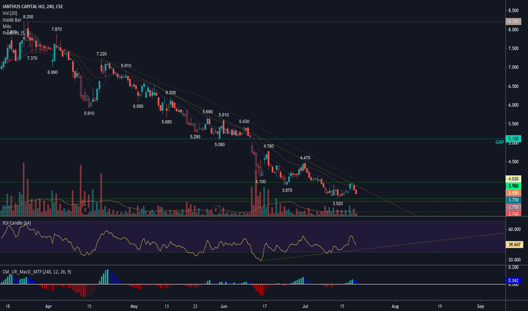
Task: Click the 20.000 level on the RSI scale
Action: coord(514,260)
